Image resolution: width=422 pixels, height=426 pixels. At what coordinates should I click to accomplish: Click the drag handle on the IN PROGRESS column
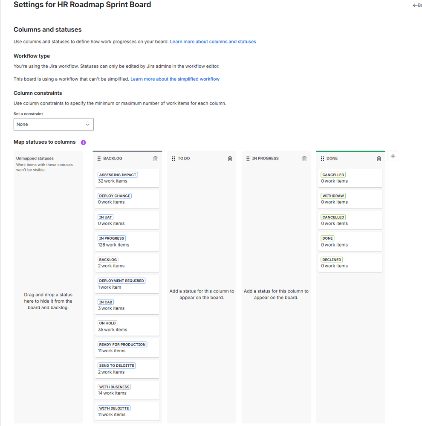coord(248,158)
